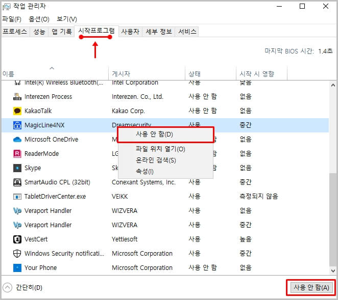338x300 pixels.
Task: Switch to the 서비스 tab
Action: [187, 32]
